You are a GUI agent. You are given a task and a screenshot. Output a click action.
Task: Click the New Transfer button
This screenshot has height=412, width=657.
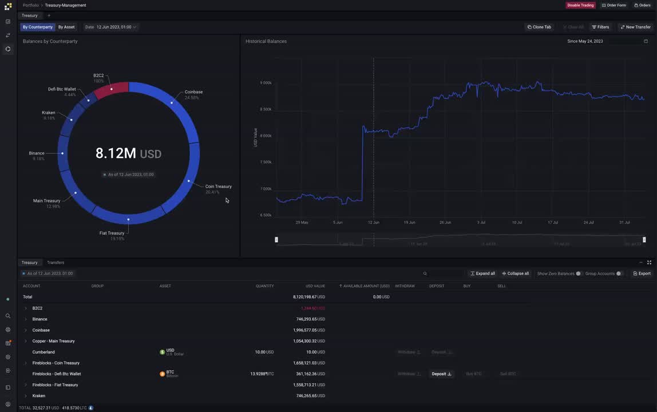(635, 26)
